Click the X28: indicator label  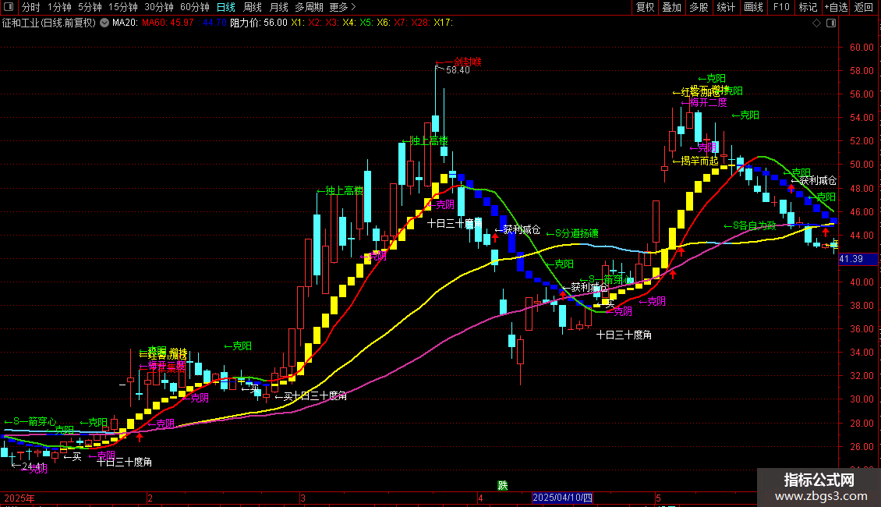(x=420, y=23)
